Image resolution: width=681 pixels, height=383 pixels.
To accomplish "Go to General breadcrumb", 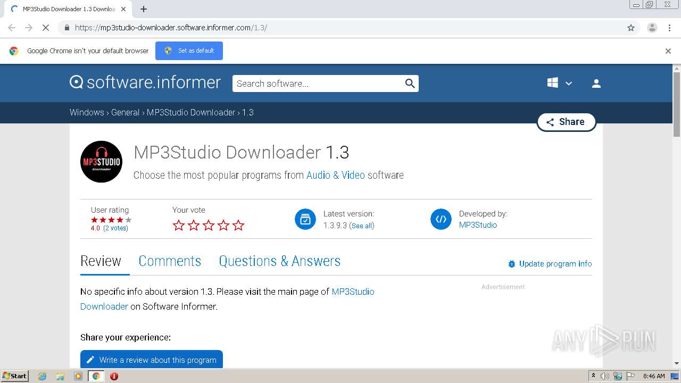I will 125,113.
